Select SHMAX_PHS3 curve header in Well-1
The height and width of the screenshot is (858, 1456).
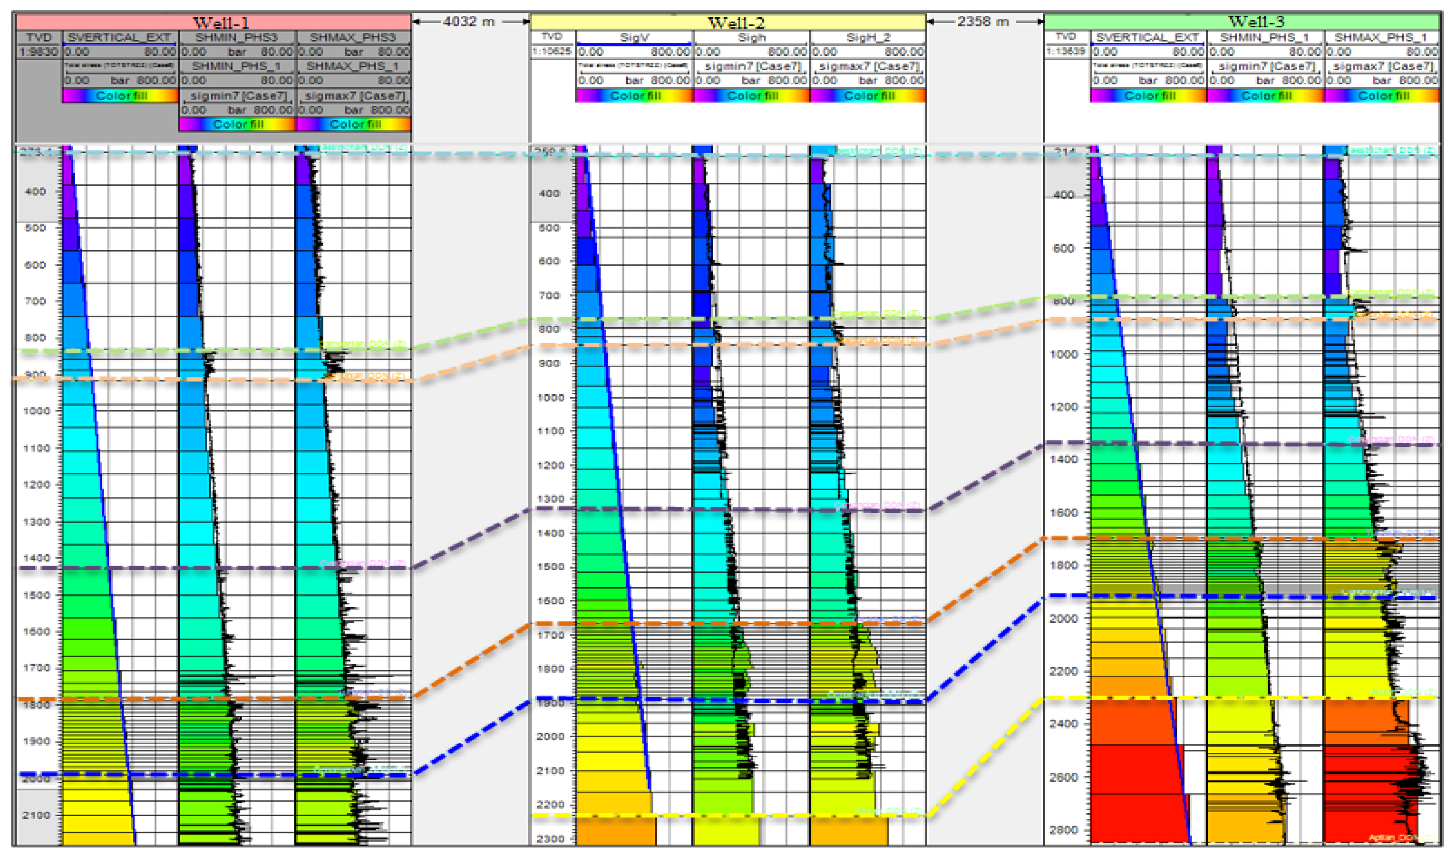click(353, 37)
